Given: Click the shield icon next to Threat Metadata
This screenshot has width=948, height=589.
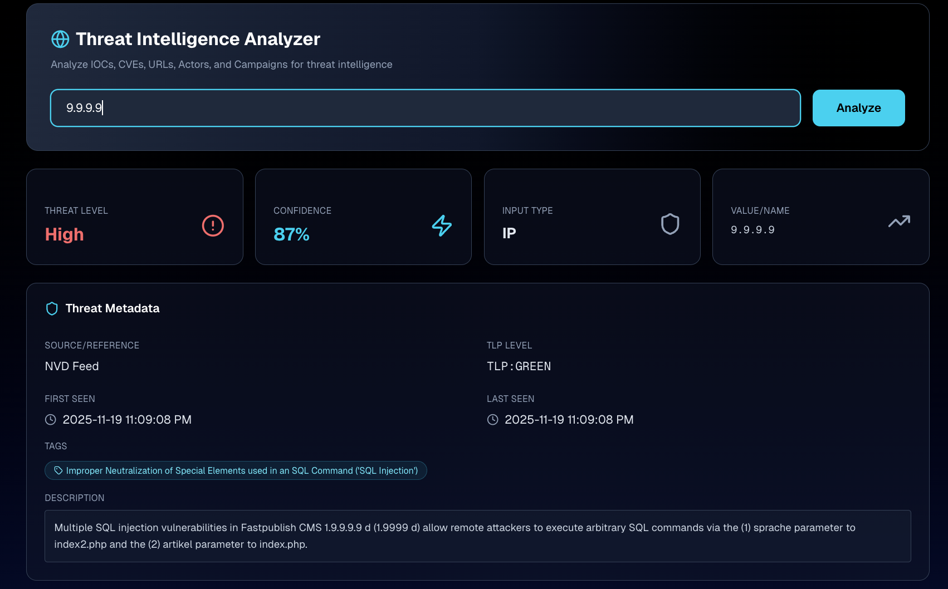Looking at the screenshot, I should click(x=51, y=308).
